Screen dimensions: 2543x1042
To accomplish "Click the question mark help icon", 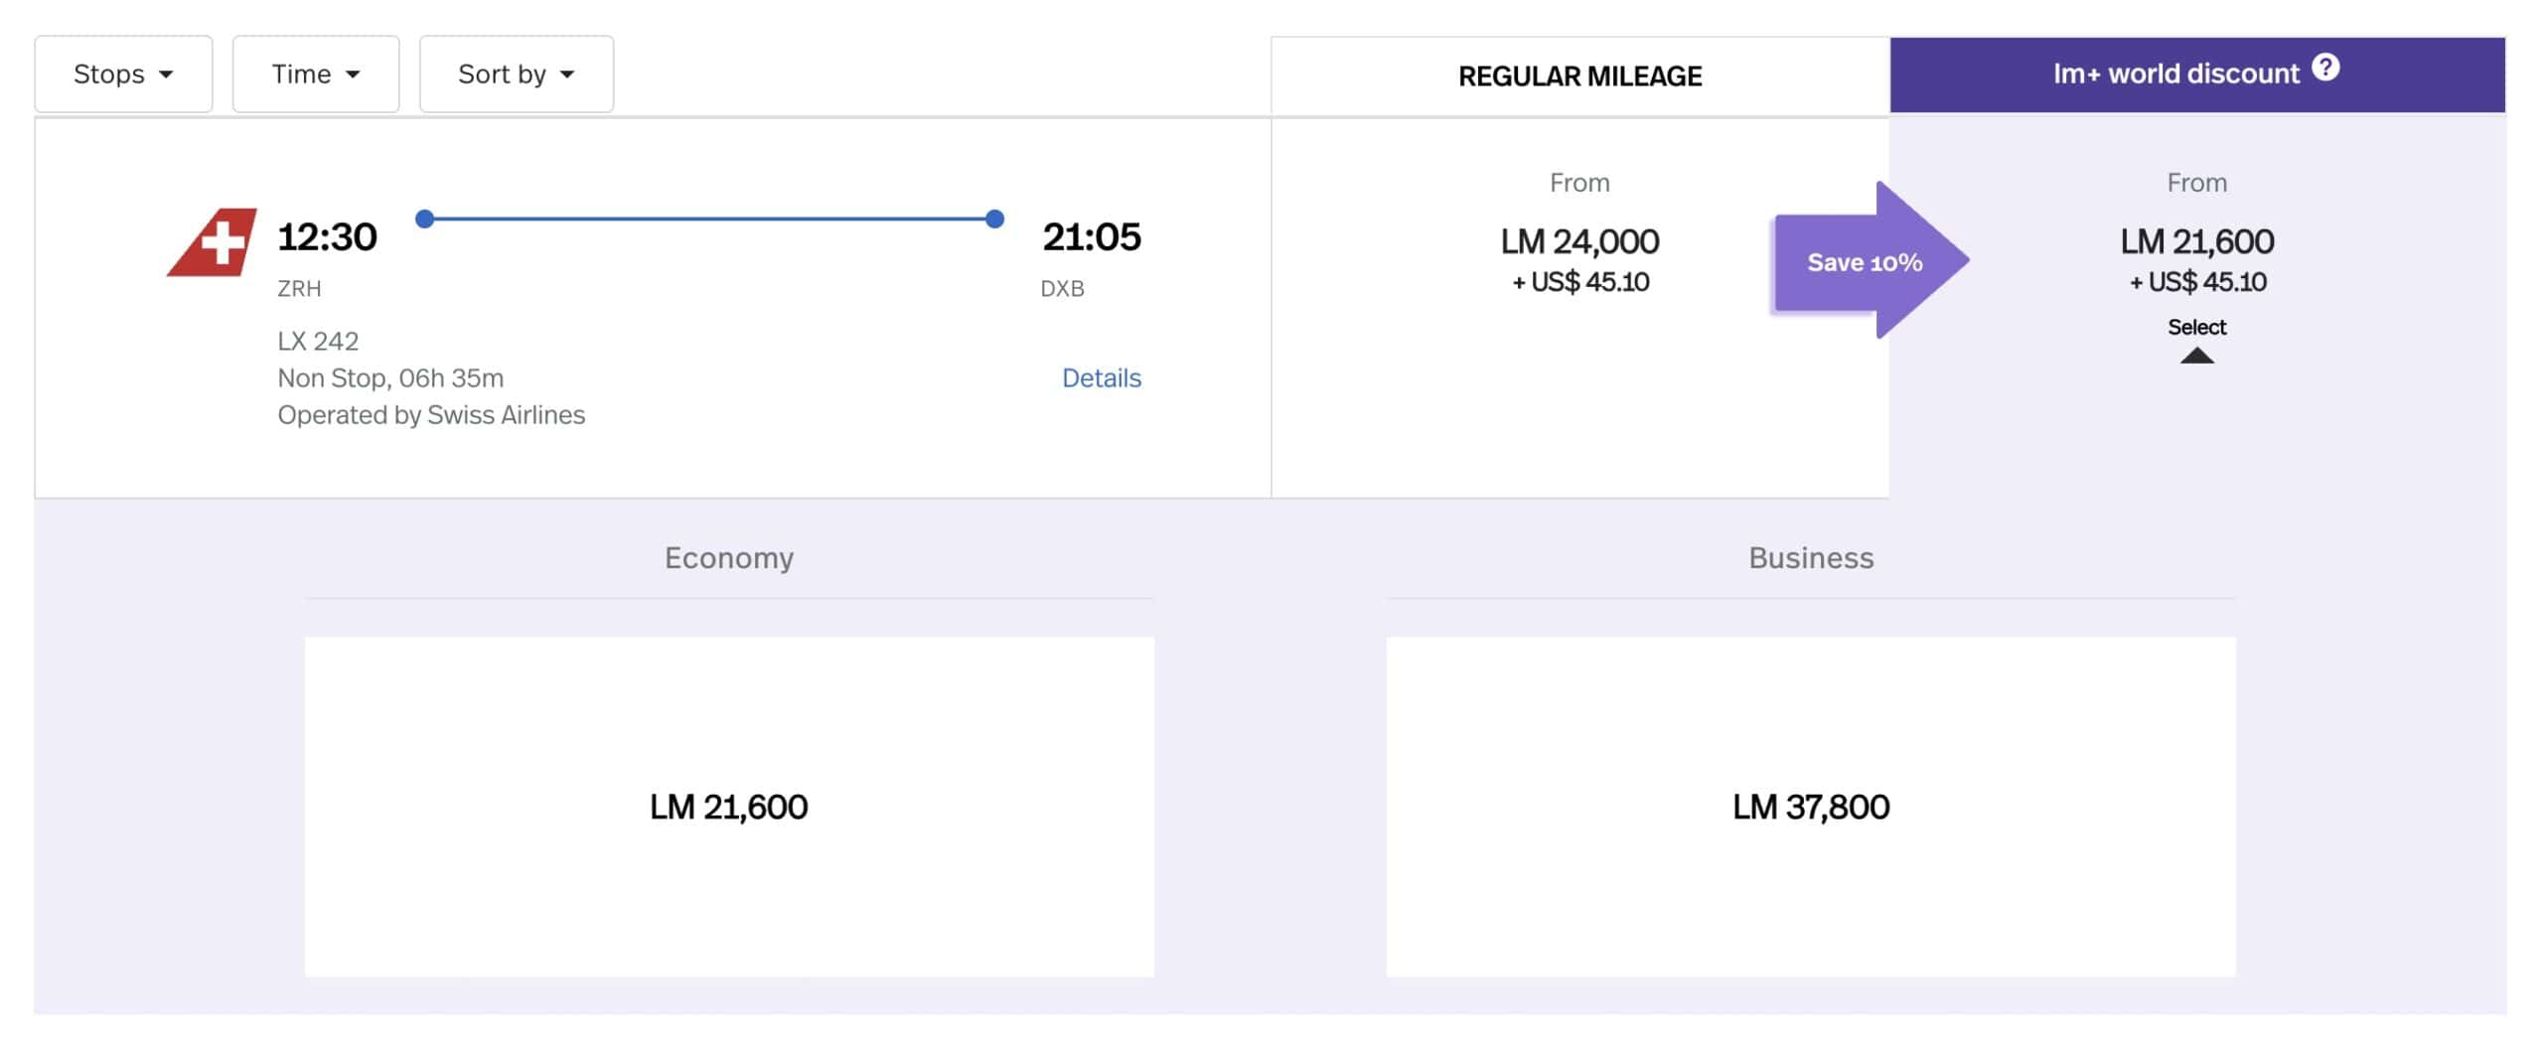I will click(x=2324, y=68).
